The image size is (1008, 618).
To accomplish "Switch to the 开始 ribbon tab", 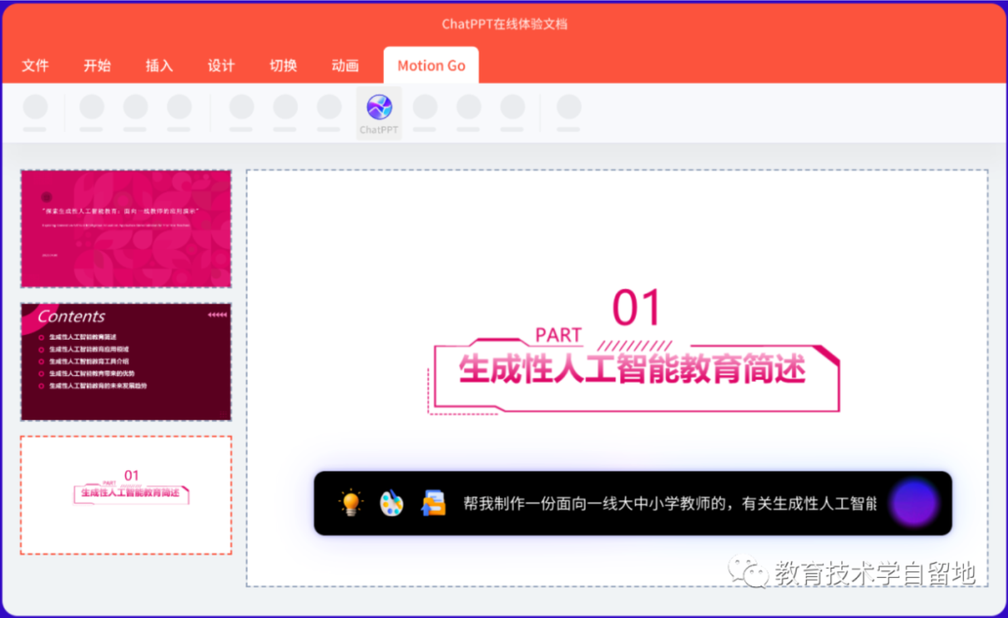I will click(x=96, y=65).
